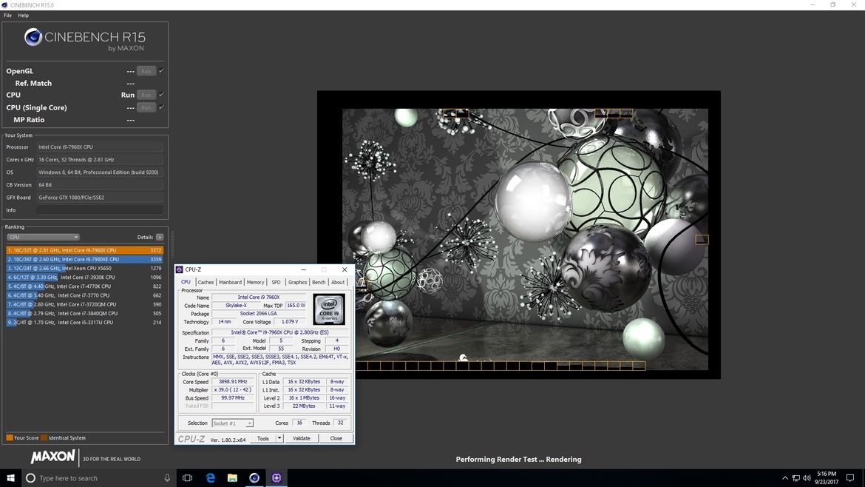Click the Run button for OpenGL test
Screen dimensions: 865x487
pos(146,71)
